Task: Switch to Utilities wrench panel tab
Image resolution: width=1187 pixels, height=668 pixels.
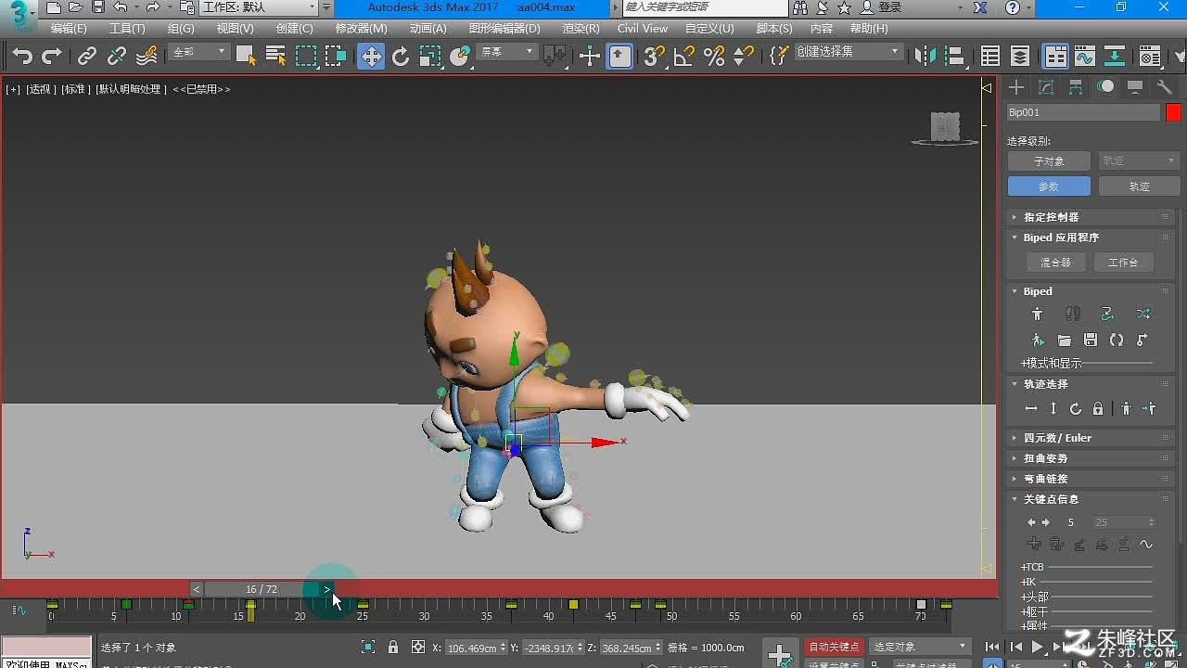Action: click(x=1165, y=87)
